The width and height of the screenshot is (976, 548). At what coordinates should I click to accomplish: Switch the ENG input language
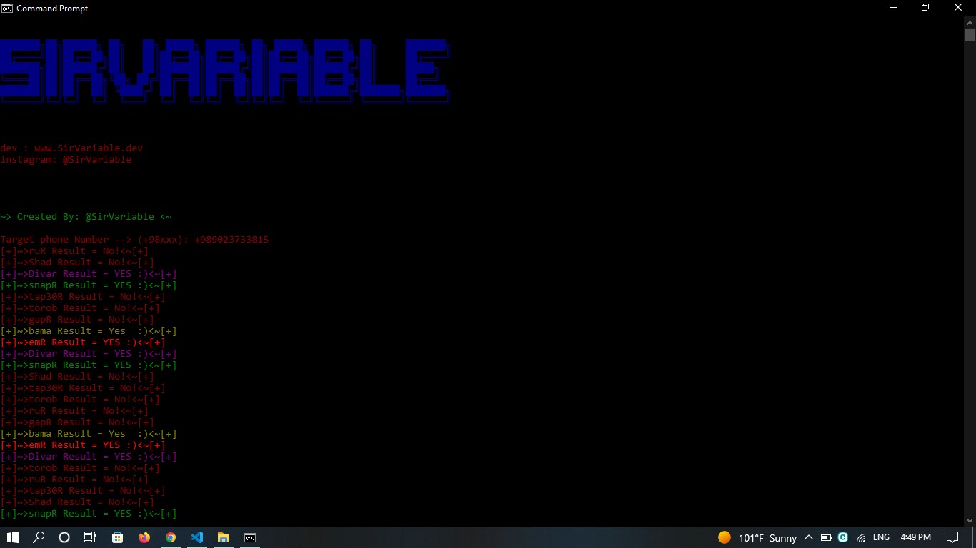[x=880, y=537]
